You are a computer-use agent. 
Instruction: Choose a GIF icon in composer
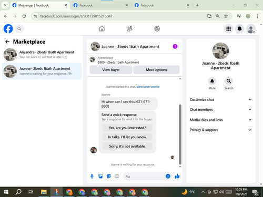coord(117,177)
